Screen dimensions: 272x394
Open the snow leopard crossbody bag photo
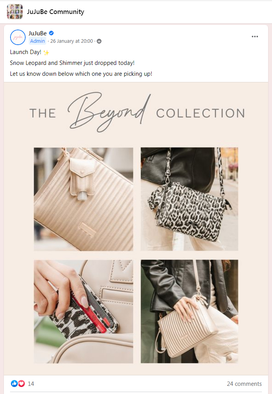[189, 199]
